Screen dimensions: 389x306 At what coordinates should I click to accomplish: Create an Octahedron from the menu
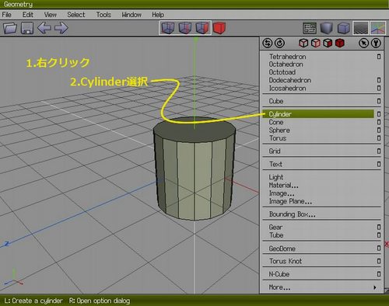(x=286, y=64)
